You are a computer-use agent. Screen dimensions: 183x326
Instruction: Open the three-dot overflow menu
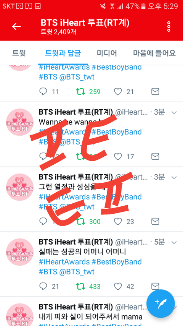click(x=169, y=27)
